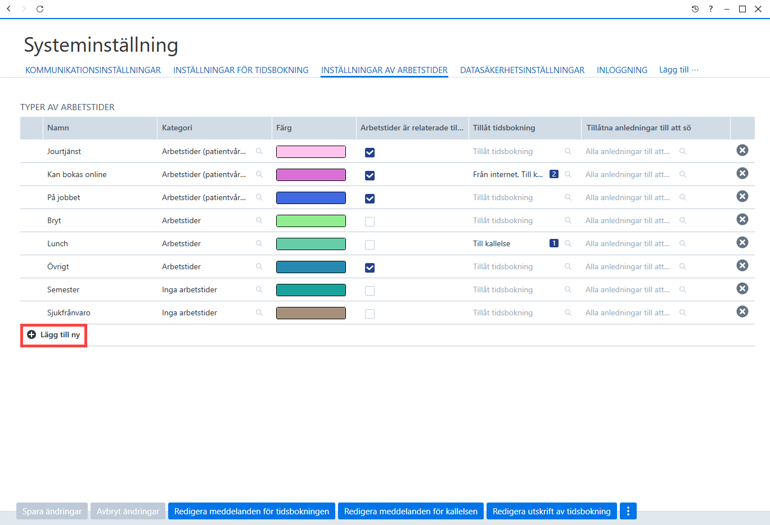Screen dimensions: 770x525
Task: Delete the Sjukfrånvaro row
Action: pos(742,311)
